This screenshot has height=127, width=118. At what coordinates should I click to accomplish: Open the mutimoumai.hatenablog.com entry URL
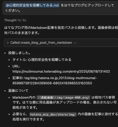(61, 72)
